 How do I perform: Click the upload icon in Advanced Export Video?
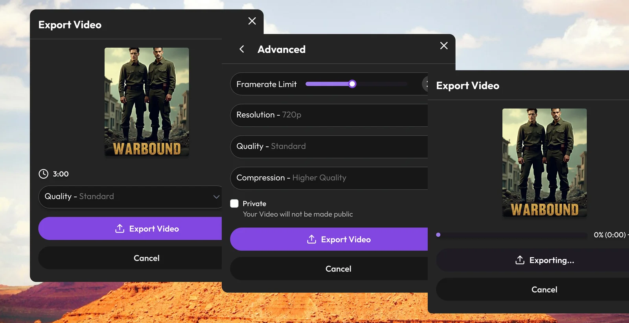pos(312,239)
